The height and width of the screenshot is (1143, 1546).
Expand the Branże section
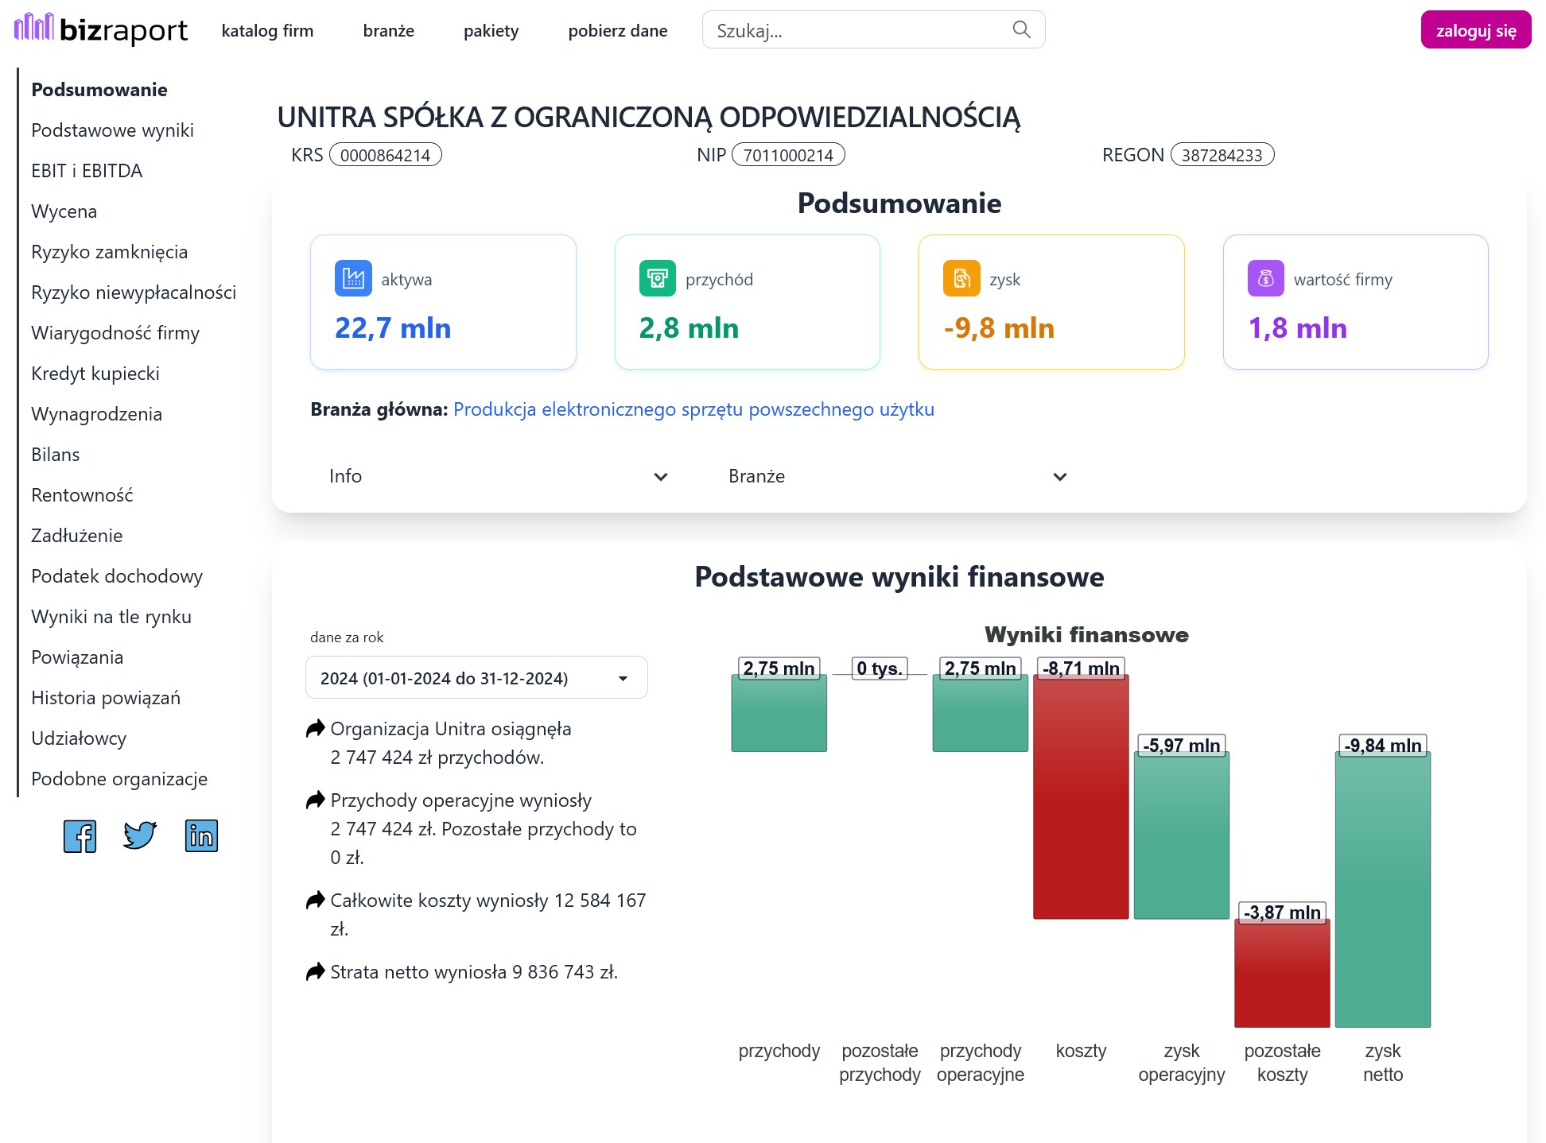tap(898, 476)
